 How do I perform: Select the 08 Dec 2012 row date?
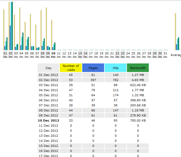(48, 110)
